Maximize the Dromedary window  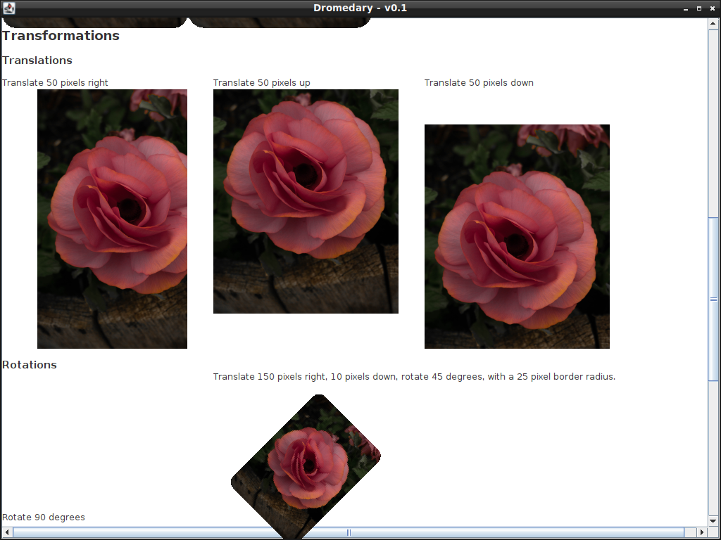coord(699,8)
